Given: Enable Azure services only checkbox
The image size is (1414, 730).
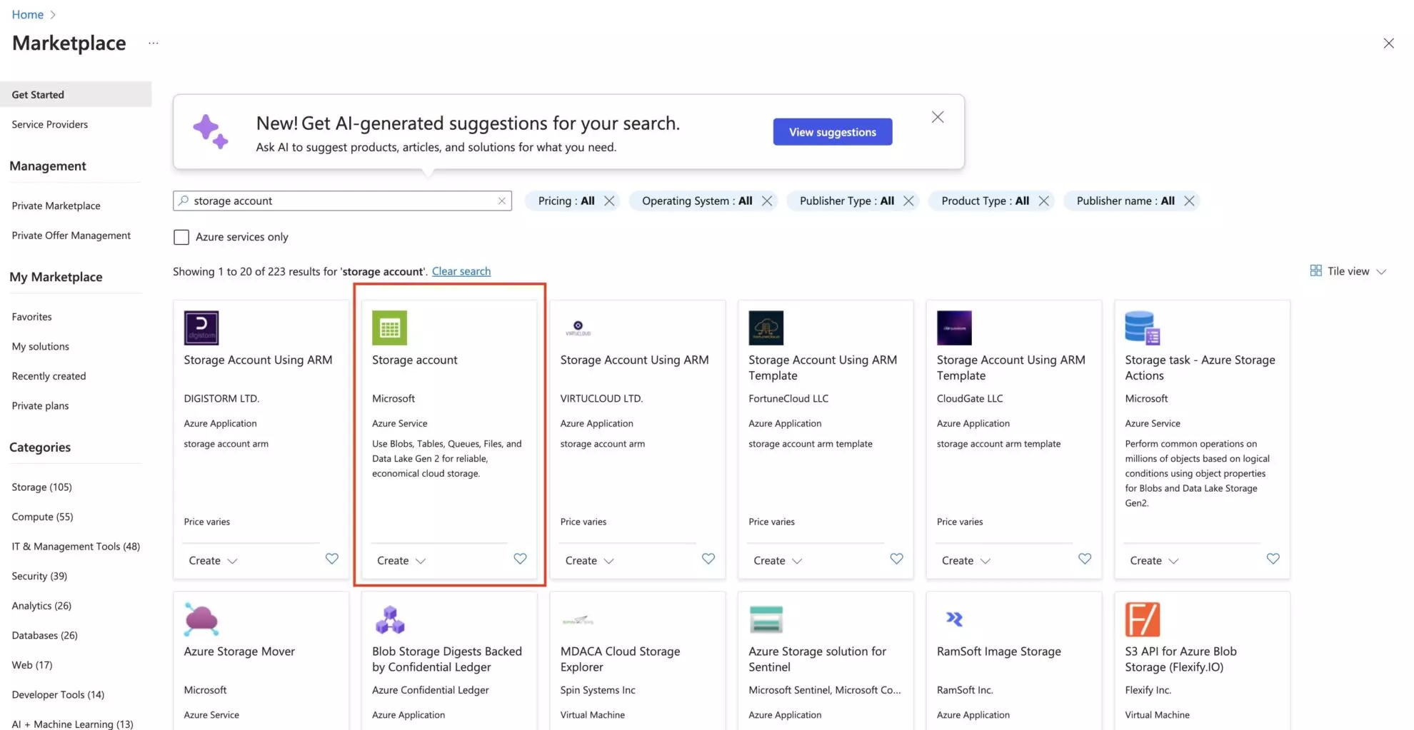Looking at the screenshot, I should coord(181,237).
